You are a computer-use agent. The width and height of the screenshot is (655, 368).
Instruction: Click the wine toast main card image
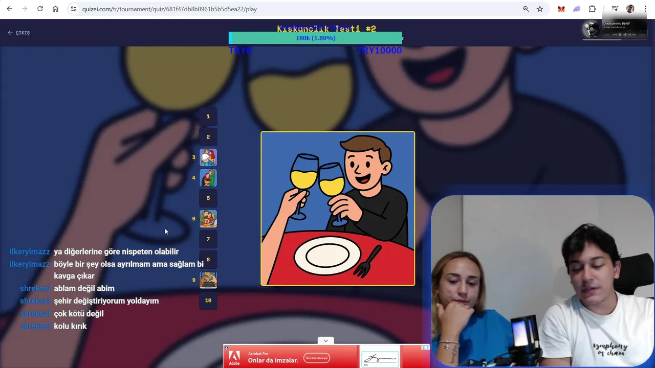coord(338,209)
